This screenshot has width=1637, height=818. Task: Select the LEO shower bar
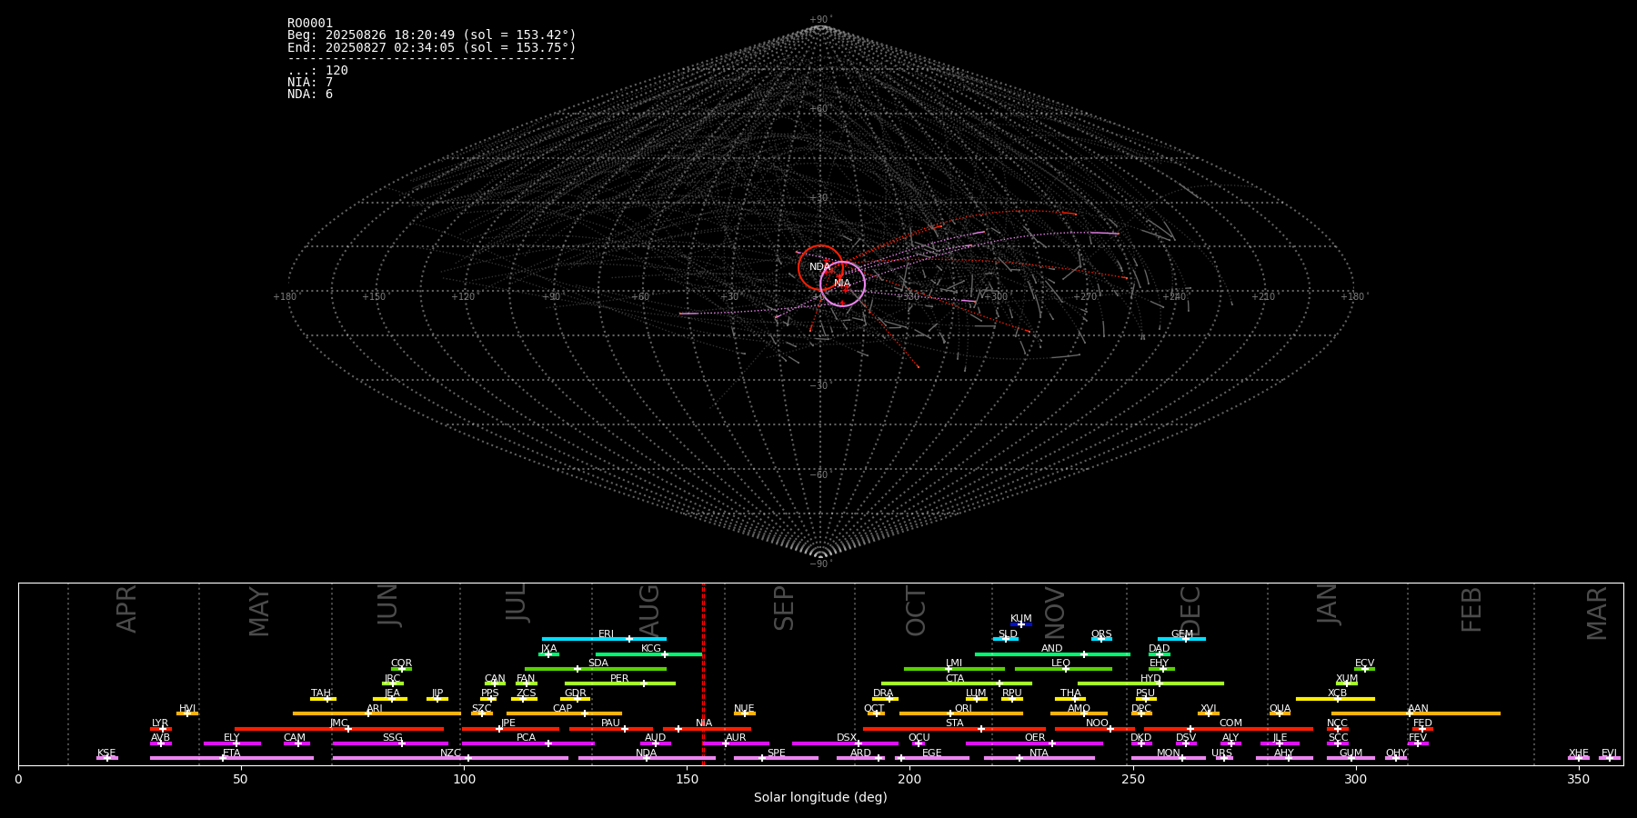click(x=1063, y=669)
